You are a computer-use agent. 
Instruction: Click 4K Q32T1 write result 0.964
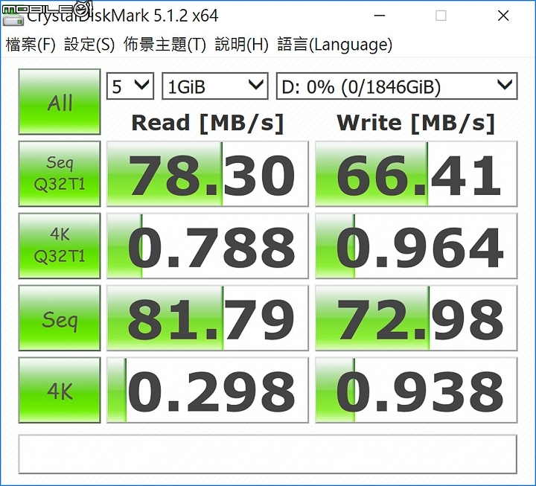416,246
